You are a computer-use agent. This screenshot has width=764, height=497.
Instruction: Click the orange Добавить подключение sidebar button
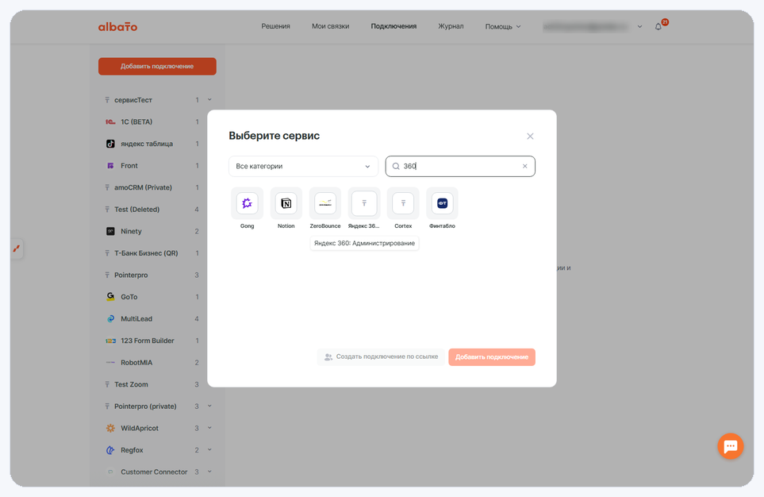coord(157,67)
